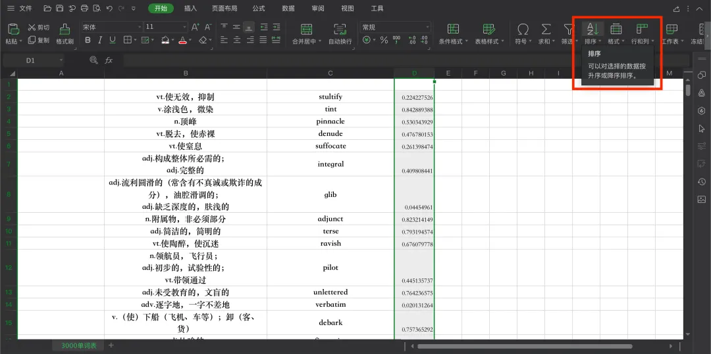Apply the red font color button
The height and width of the screenshot is (354, 711).
[x=183, y=40]
